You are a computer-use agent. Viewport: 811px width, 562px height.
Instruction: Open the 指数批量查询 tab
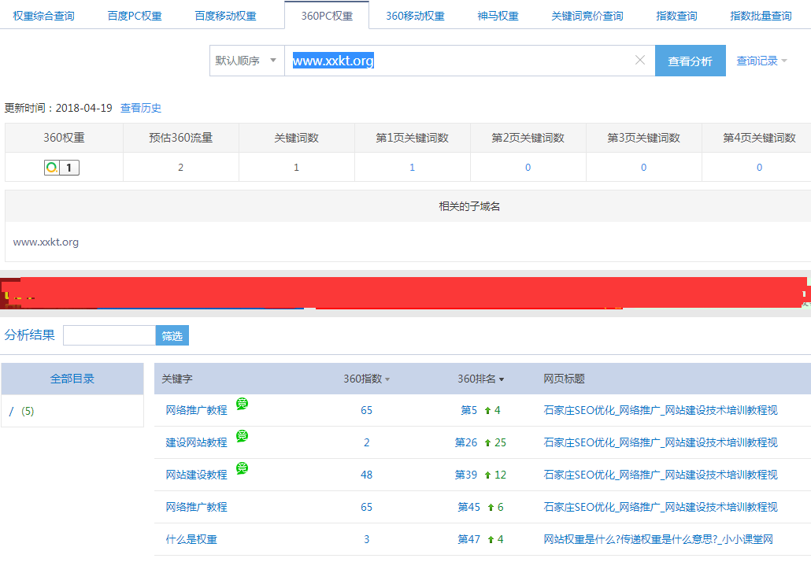click(x=761, y=16)
